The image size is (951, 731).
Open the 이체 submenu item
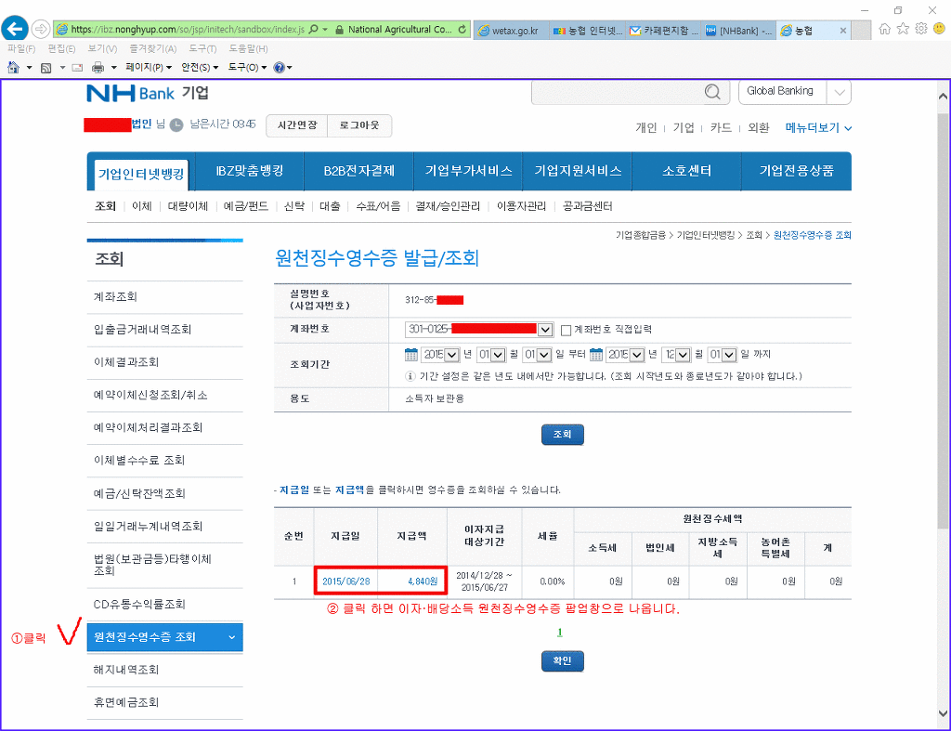(x=142, y=206)
